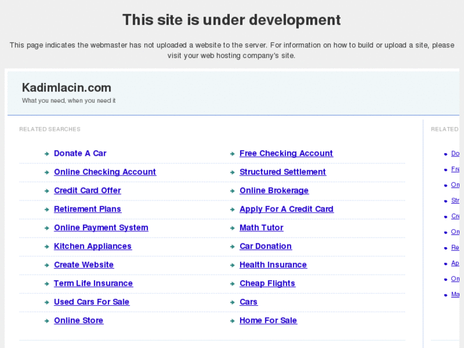The image size is (464, 348).
Task: Open the Structured Settlement link
Action: [282, 172]
